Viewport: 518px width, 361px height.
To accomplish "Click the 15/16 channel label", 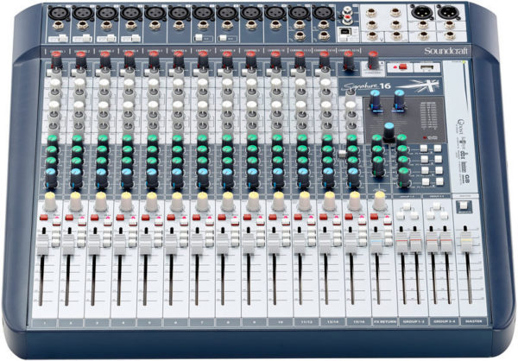I will tap(359, 321).
